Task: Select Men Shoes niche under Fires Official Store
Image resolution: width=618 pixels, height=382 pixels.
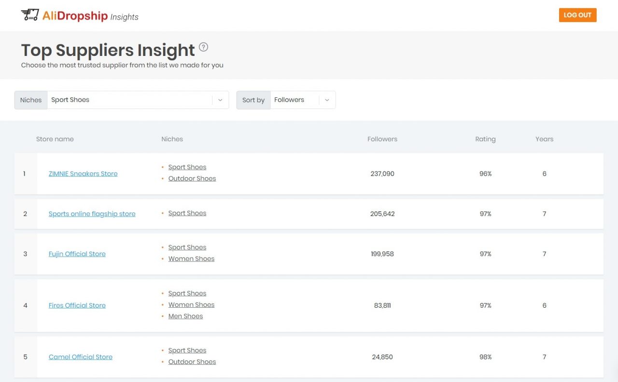Action: click(185, 316)
